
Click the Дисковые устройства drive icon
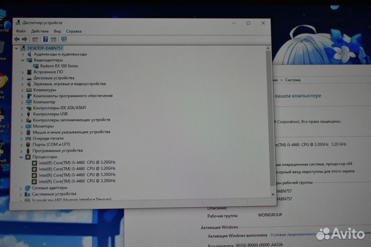pos(29,78)
